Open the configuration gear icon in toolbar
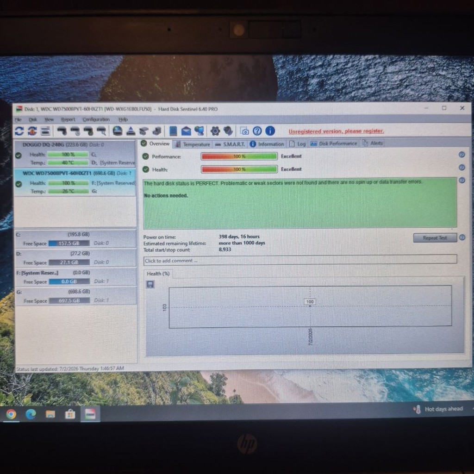 [215, 131]
